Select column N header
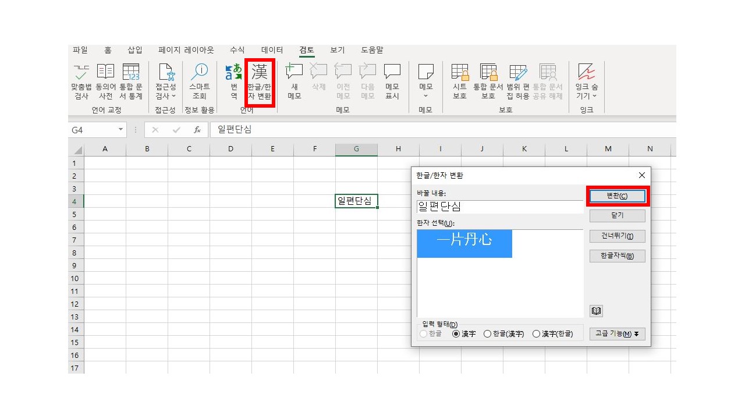This screenshot has width=745, height=419. pyautogui.click(x=650, y=150)
